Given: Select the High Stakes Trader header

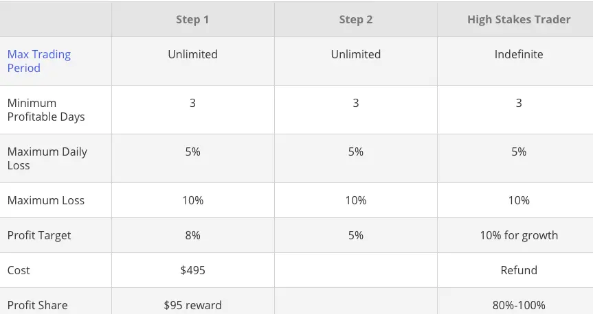Looking at the screenshot, I should click(519, 20).
